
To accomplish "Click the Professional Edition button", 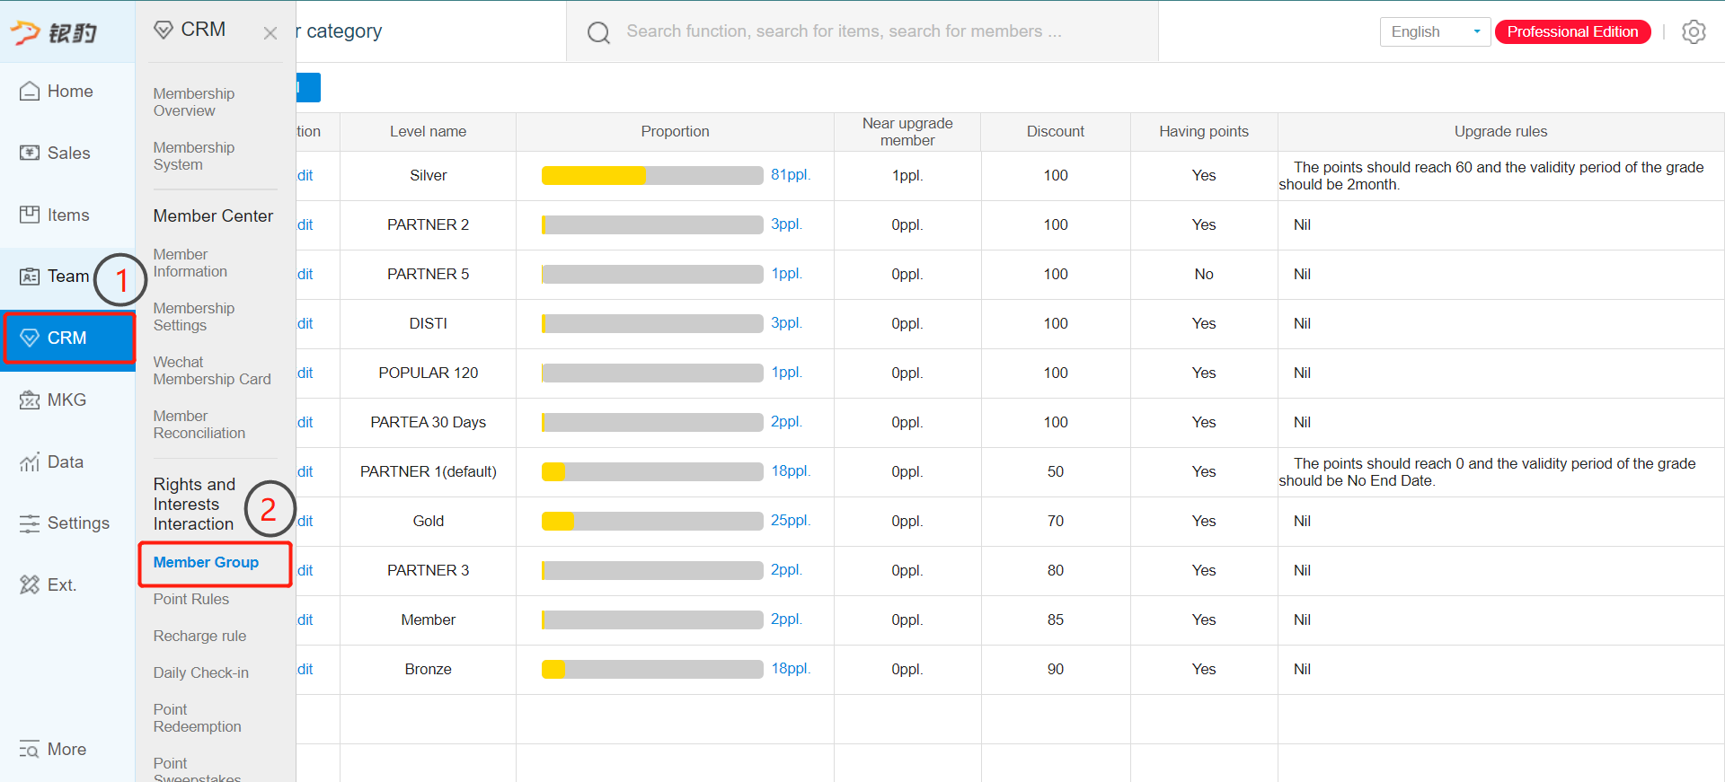I will [1572, 32].
